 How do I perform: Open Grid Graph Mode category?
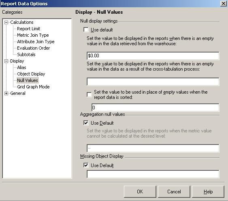coord(33,87)
